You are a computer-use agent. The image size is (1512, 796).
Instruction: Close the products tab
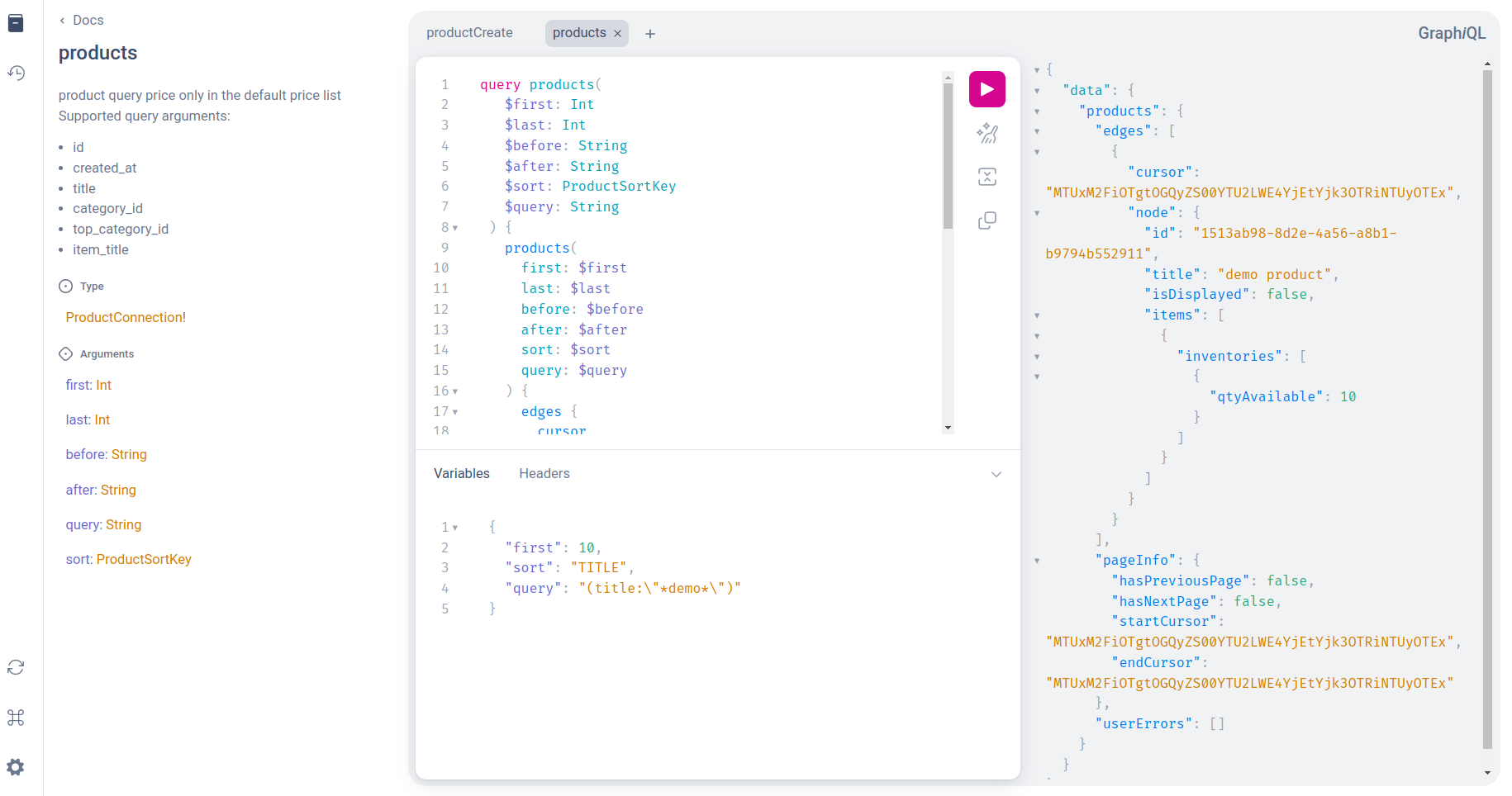(x=617, y=34)
